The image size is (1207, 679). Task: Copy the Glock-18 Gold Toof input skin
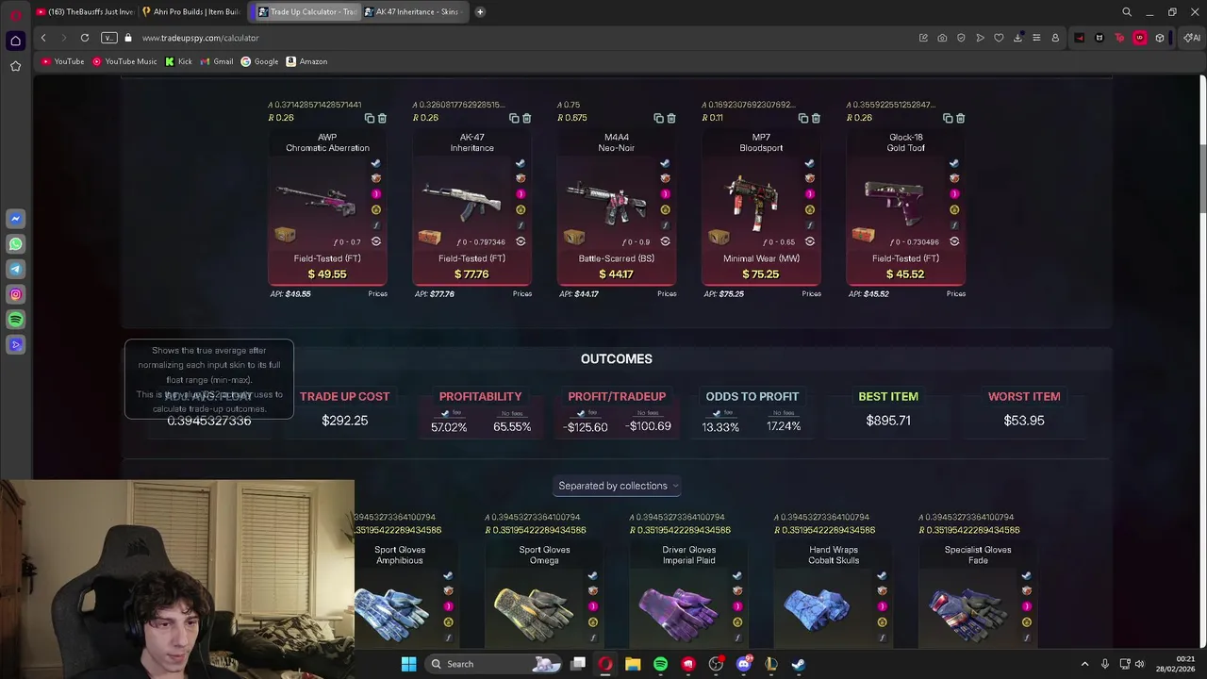[x=948, y=118]
